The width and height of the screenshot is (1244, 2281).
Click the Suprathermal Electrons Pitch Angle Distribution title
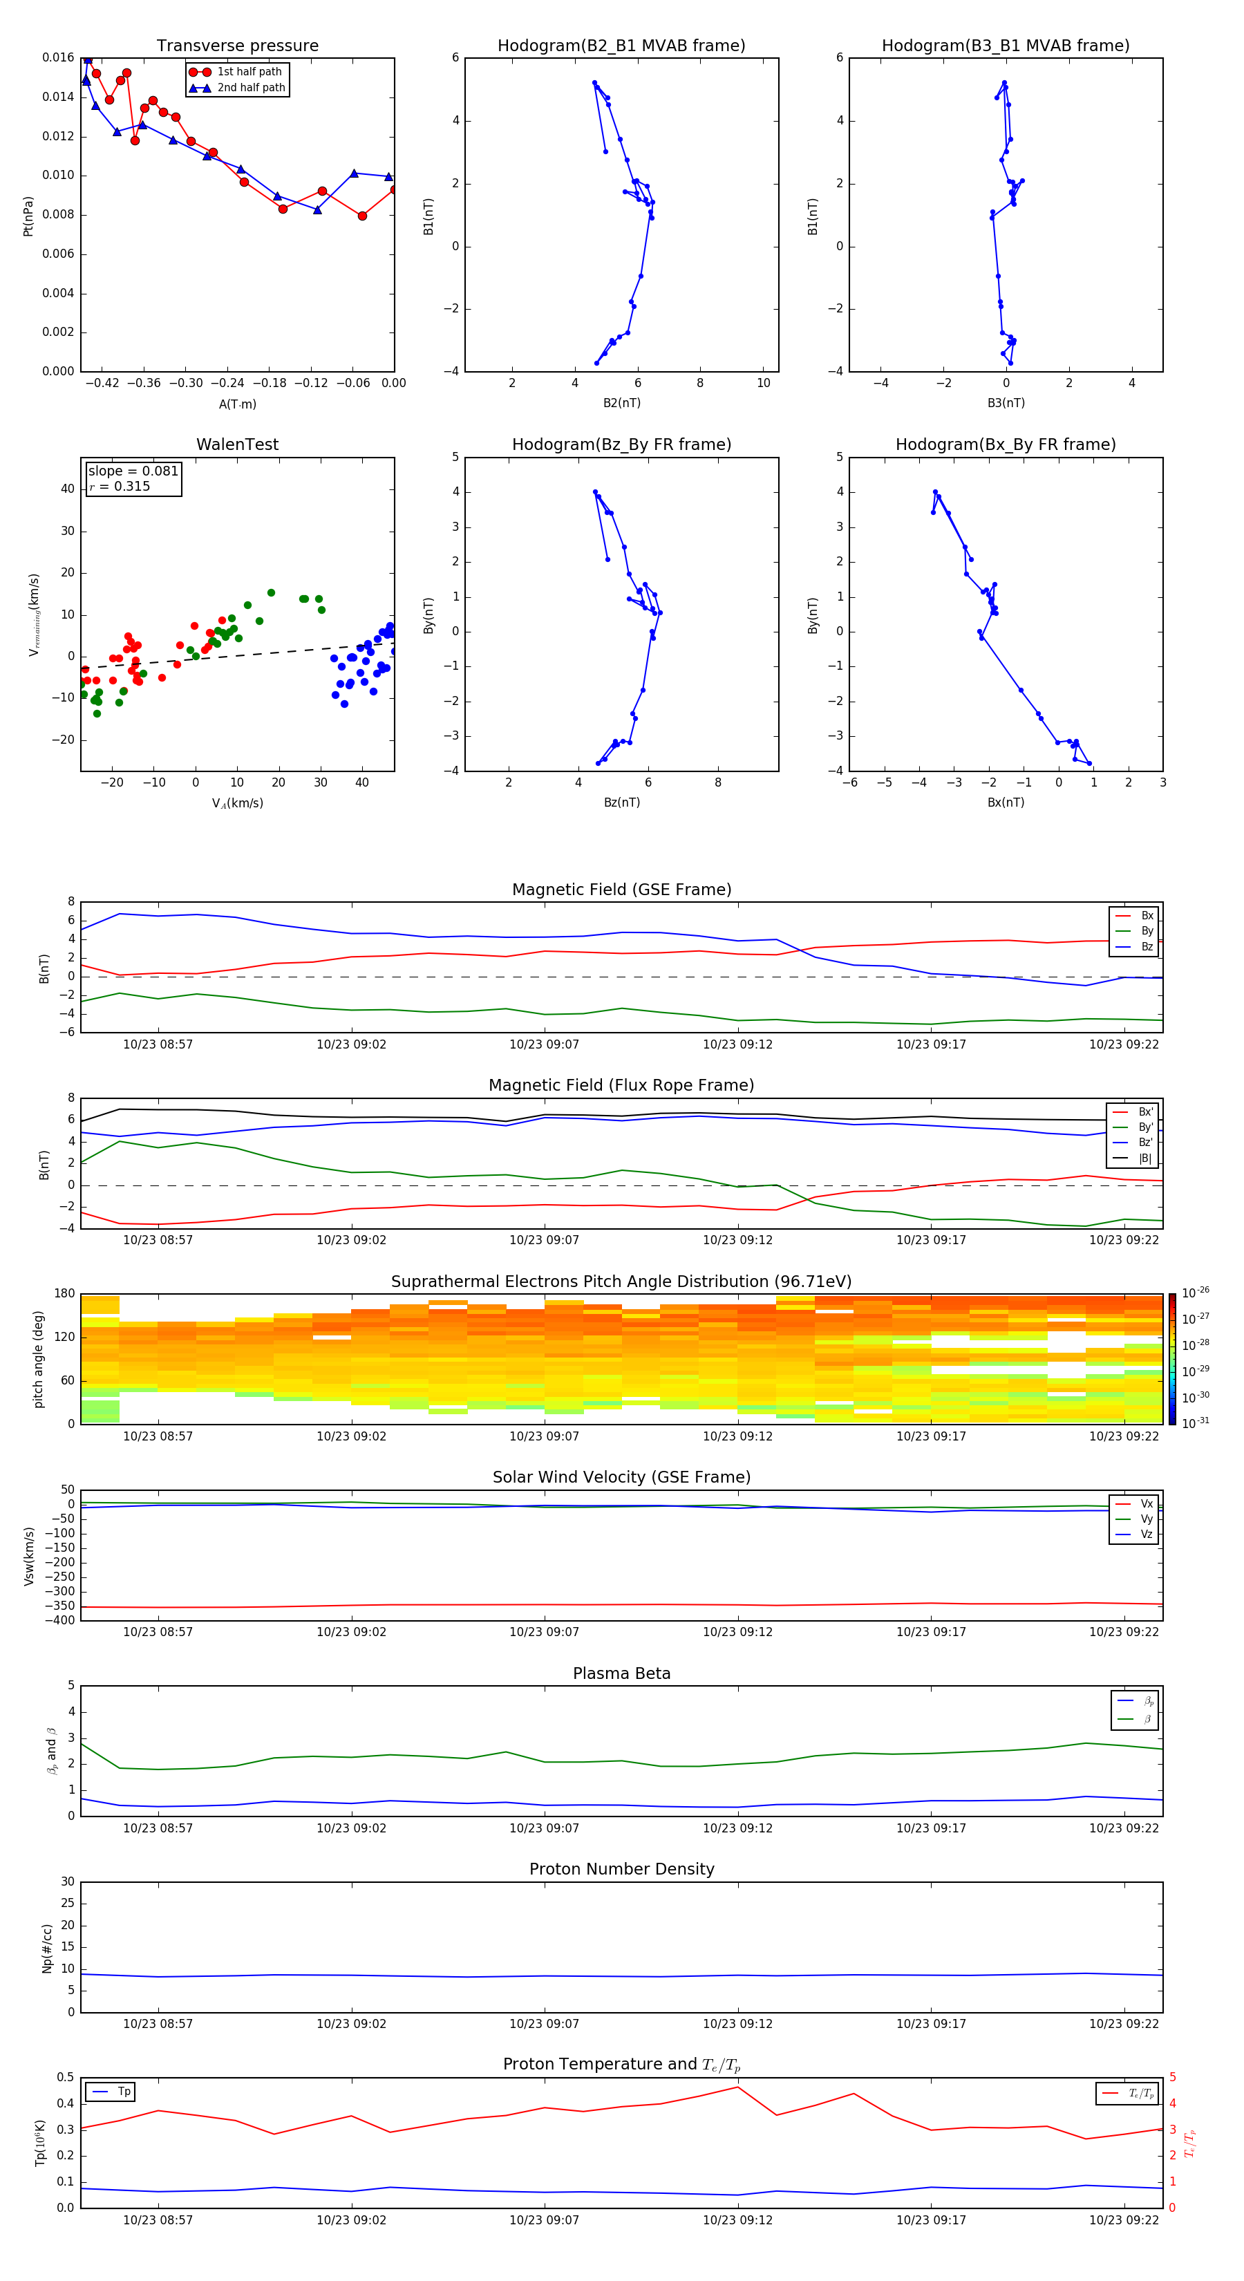[x=621, y=1282]
